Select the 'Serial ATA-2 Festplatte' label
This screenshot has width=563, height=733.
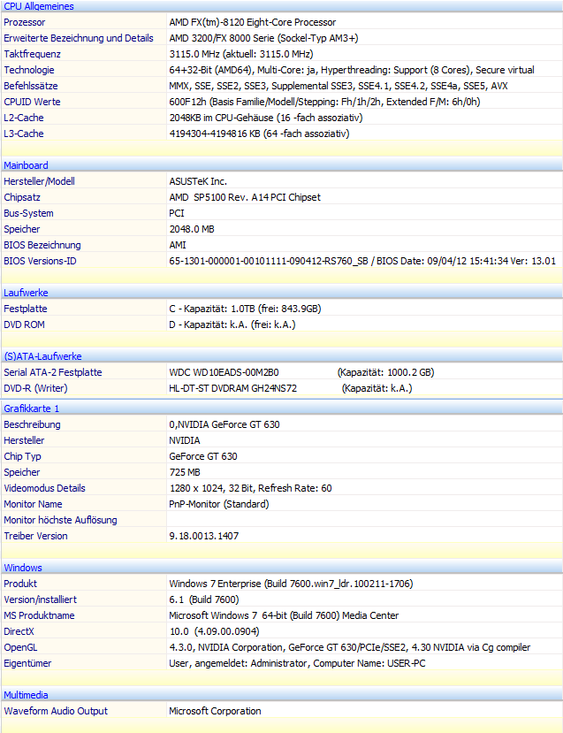point(53,371)
